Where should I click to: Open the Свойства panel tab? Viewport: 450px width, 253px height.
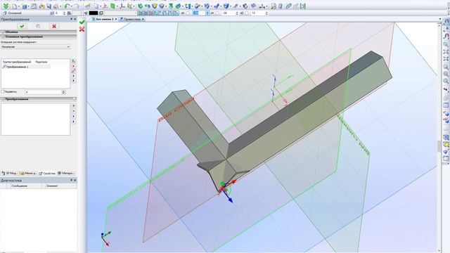point(47,174)
